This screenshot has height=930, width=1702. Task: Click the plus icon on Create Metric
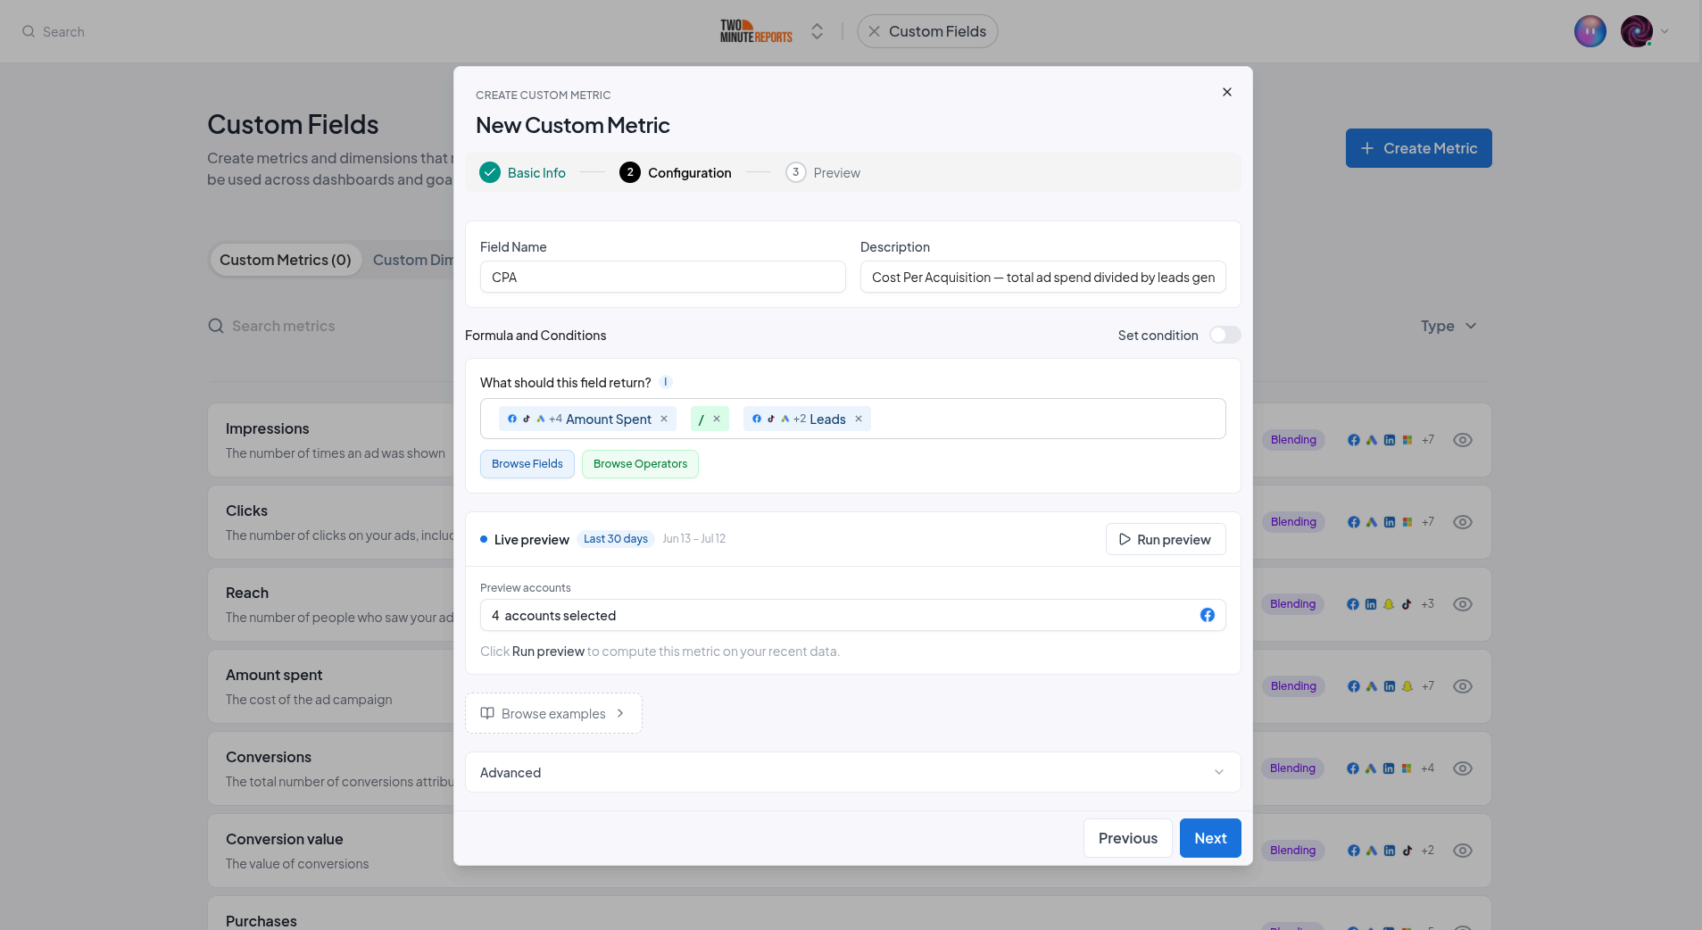point(1367,148)
